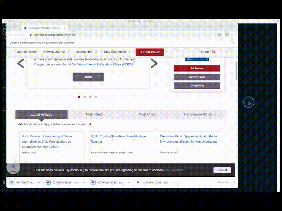Viewport: 282px width, 211px height.
Task: Dismiss the automated test software infobar
Action: pos(233,43)
